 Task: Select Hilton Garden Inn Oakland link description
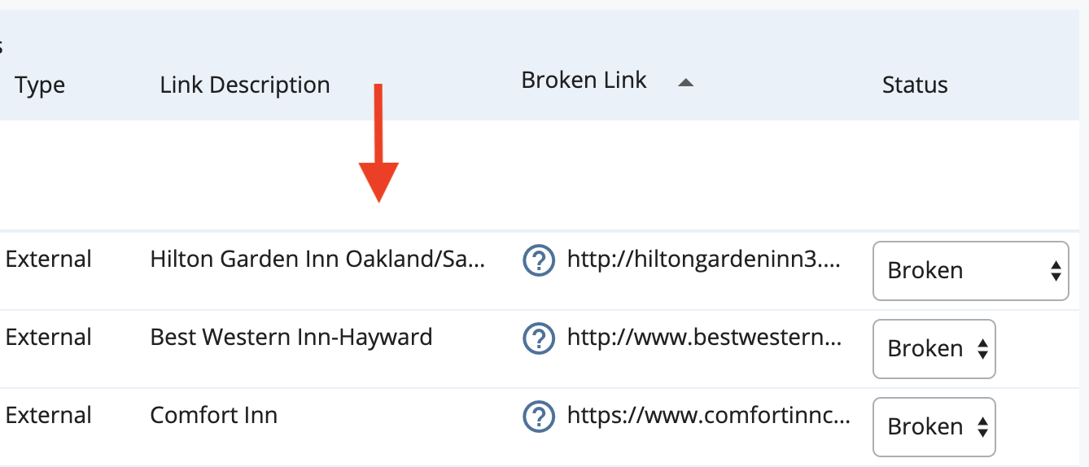coord(318,260)
